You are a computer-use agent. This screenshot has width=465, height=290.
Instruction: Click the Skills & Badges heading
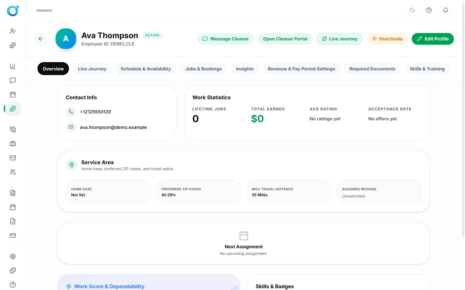click(275, 287)
